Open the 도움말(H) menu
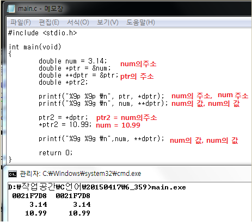252x222 pixels. click(x=140, y=22)
